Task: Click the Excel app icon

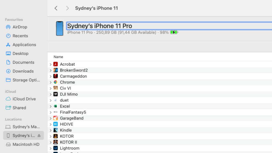Action: tap(56, 106)
